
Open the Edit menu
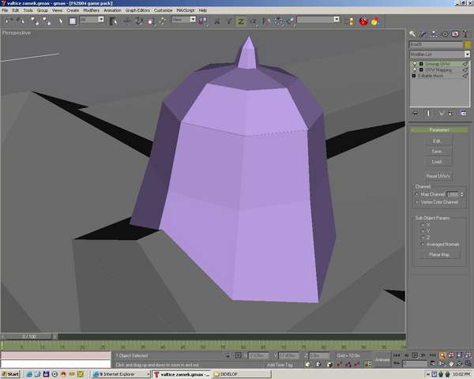pos(16,10)
